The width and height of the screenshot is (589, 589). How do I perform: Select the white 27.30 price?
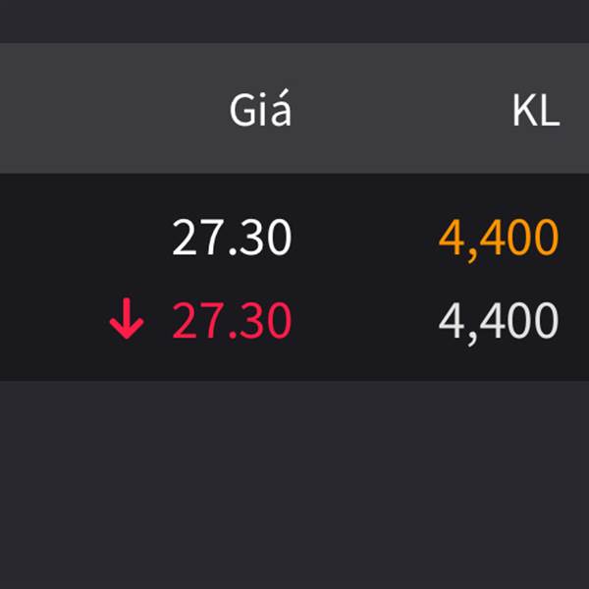[232, 238]
